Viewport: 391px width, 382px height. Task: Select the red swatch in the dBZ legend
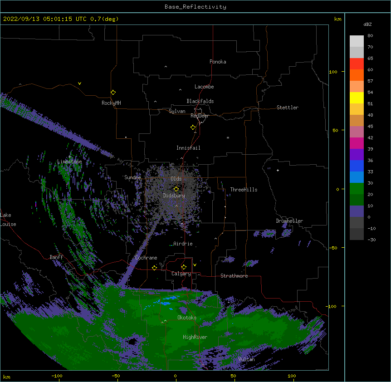point(357,64)
